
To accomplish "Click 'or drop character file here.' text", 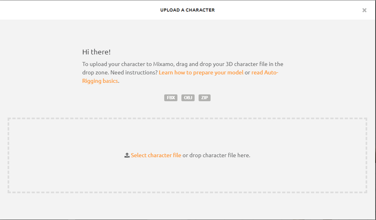I will pyautogui.click(x=216, y=155).
